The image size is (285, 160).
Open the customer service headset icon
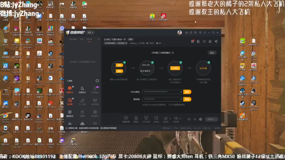(x=186, y=33)
